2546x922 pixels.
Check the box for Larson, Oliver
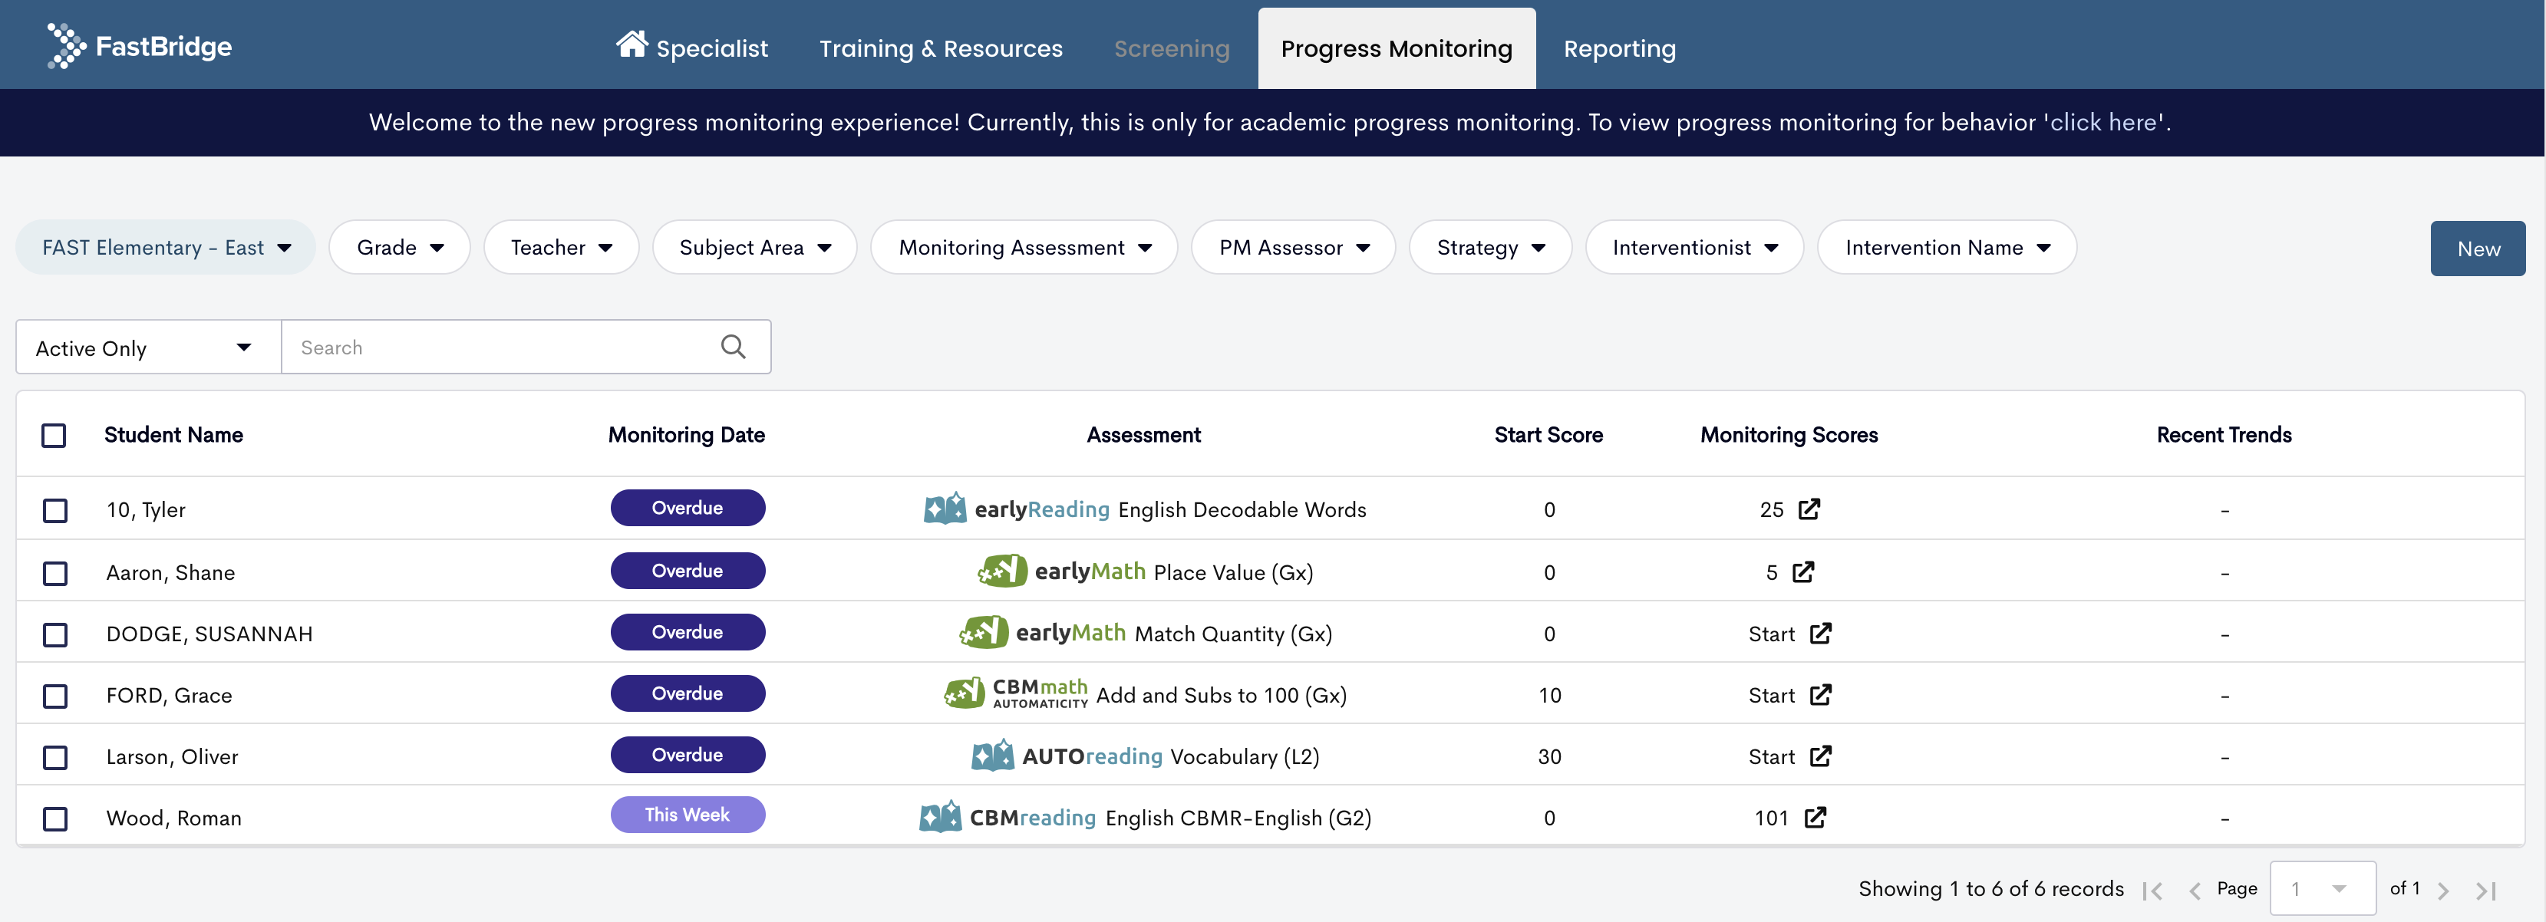pos(55,757)
